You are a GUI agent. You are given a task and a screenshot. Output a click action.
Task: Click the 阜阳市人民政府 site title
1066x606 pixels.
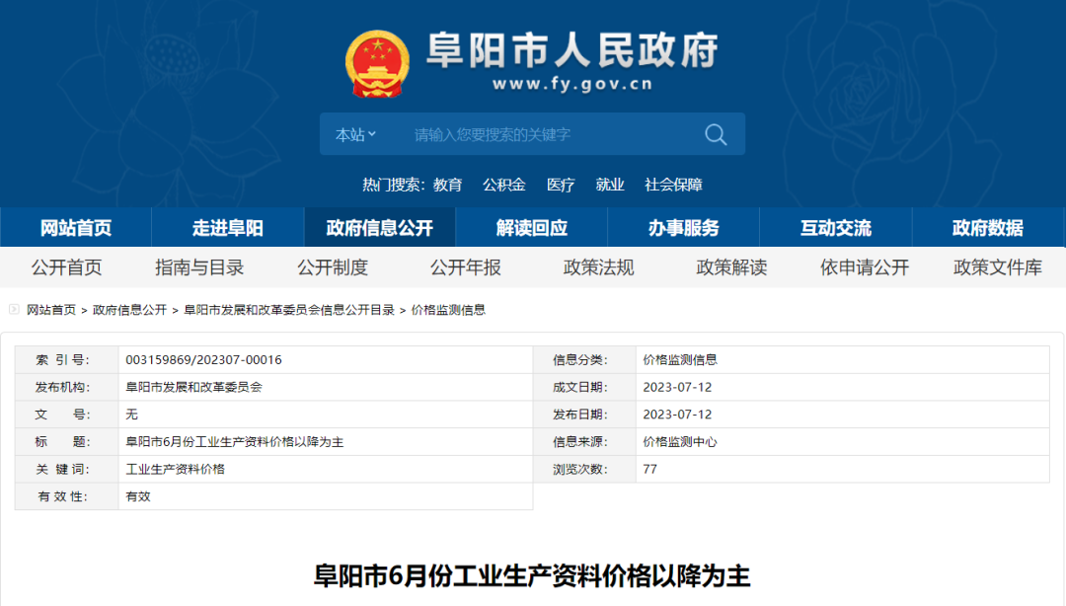click(x=571, y=51)
